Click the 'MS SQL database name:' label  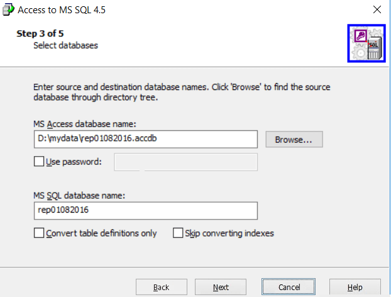coord(79,196)
